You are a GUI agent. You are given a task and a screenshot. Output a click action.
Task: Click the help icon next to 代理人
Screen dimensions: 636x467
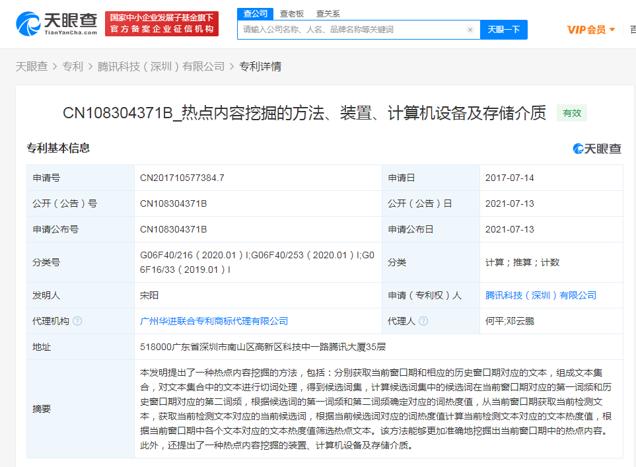423,321
